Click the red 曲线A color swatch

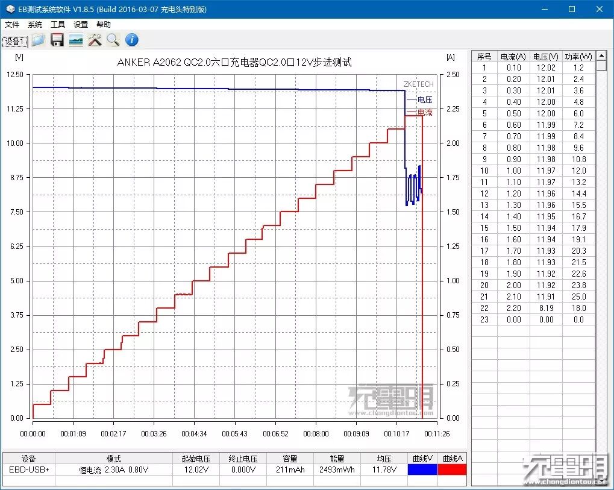click(453, 470)
